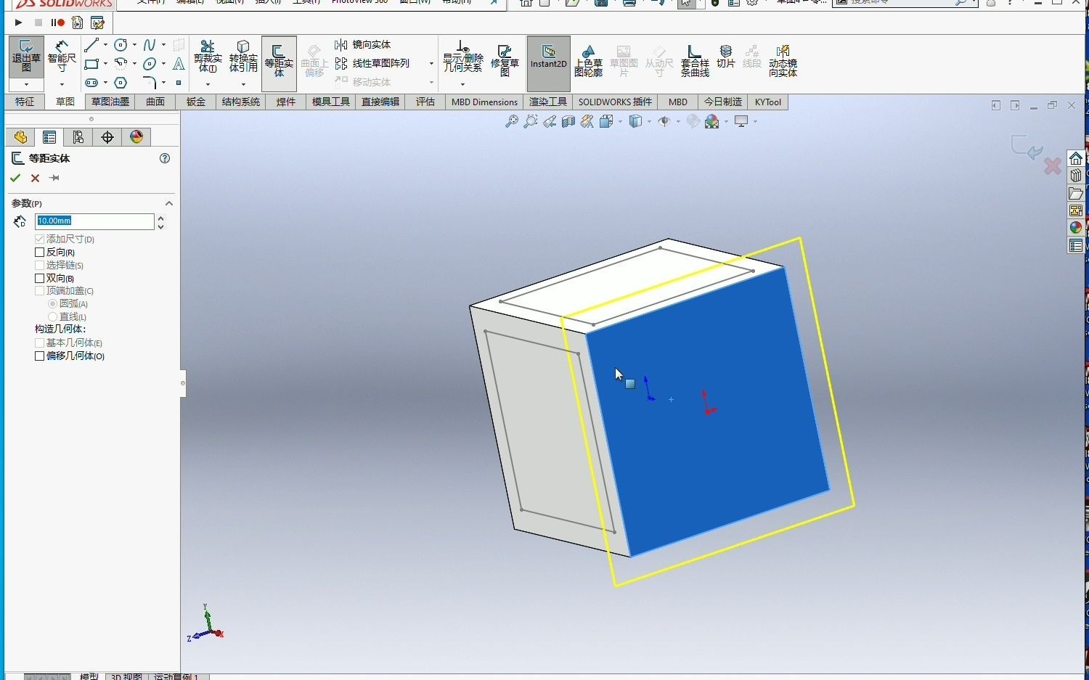This screenshot has height=680, width=1089.
Task: Switch to the 特征 (Features) tab
Action: 25,102
